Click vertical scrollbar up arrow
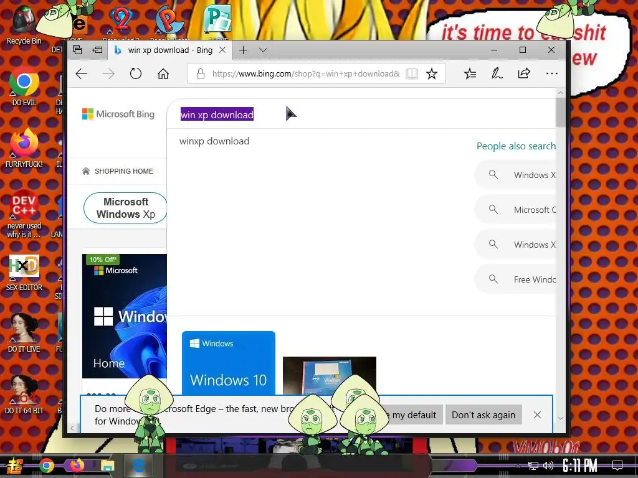Screen dimensions: 638x478 560,93
